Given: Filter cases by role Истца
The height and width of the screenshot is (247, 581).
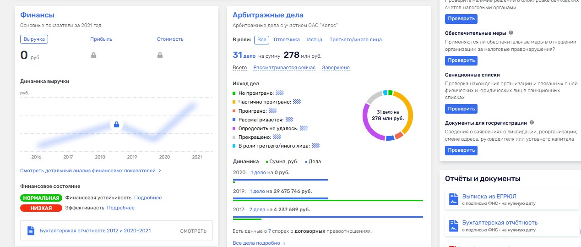Looking at the screenshot, I should (315, 40).
